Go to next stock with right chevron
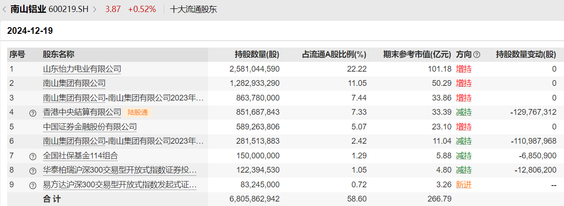 pyautogui.click(x=95, y=9)
